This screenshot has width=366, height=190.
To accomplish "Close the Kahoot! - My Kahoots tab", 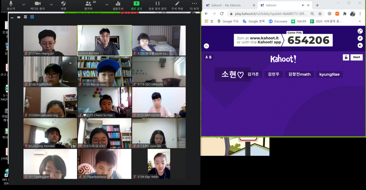I will (254, 5).
